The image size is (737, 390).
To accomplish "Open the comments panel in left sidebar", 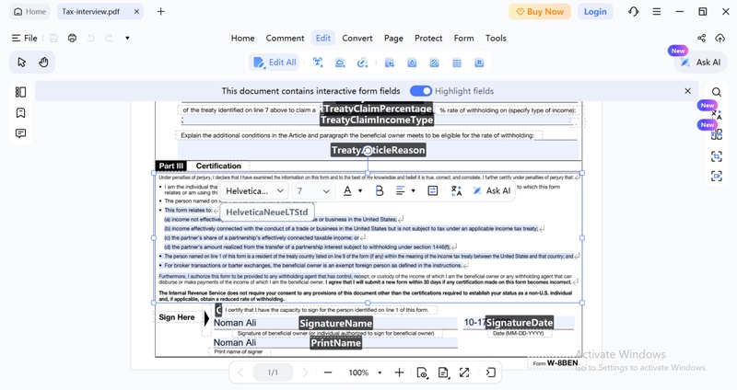I will [x=20, y=133].
